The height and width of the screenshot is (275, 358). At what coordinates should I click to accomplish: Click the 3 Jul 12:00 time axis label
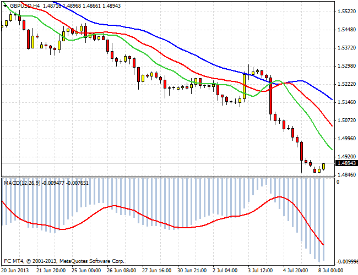261,271
